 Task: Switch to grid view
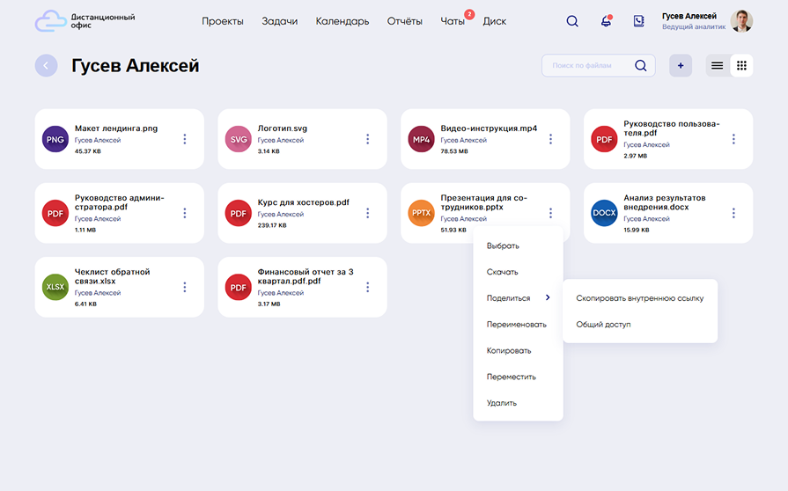(741, 66)
